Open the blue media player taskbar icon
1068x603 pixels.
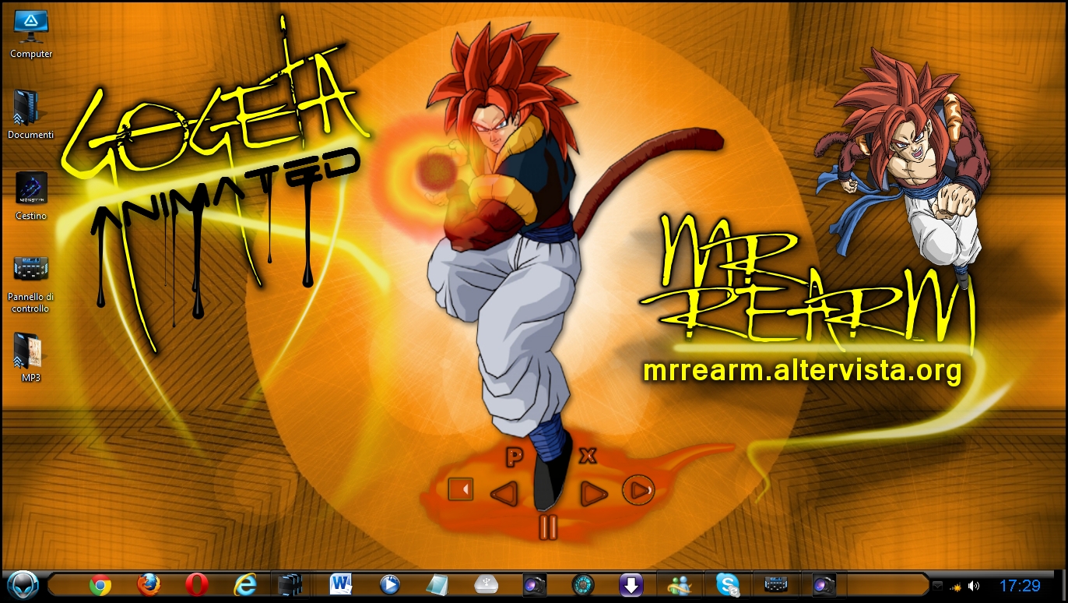(390, 585)
